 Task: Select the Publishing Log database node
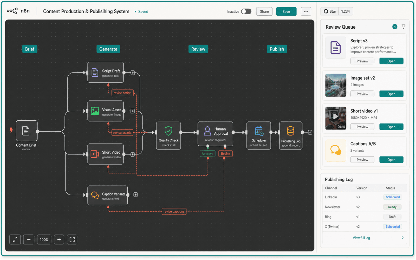tap(291, 135)
